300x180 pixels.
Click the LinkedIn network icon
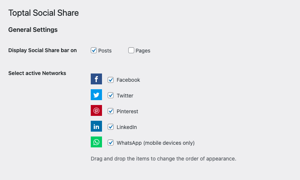[x=96, y=126]
